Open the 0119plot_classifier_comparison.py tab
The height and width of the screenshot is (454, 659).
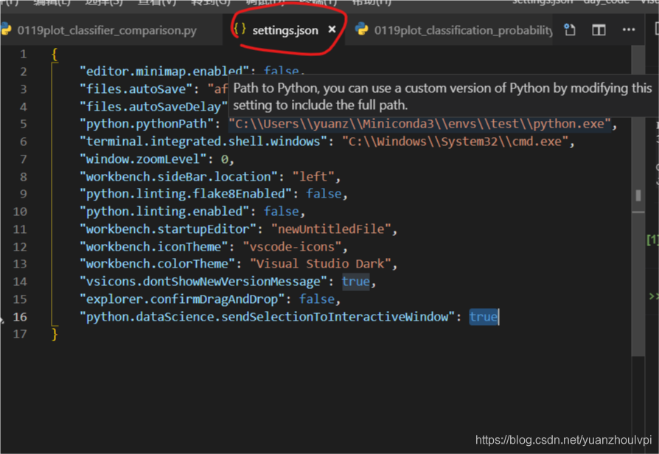pyautogui.click(x=107, y=30)
